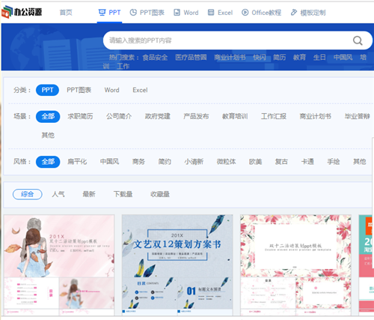Search hot keyword 工作
Image resolution: width=374 pixels, height=320 pixels.
(123, 66)
